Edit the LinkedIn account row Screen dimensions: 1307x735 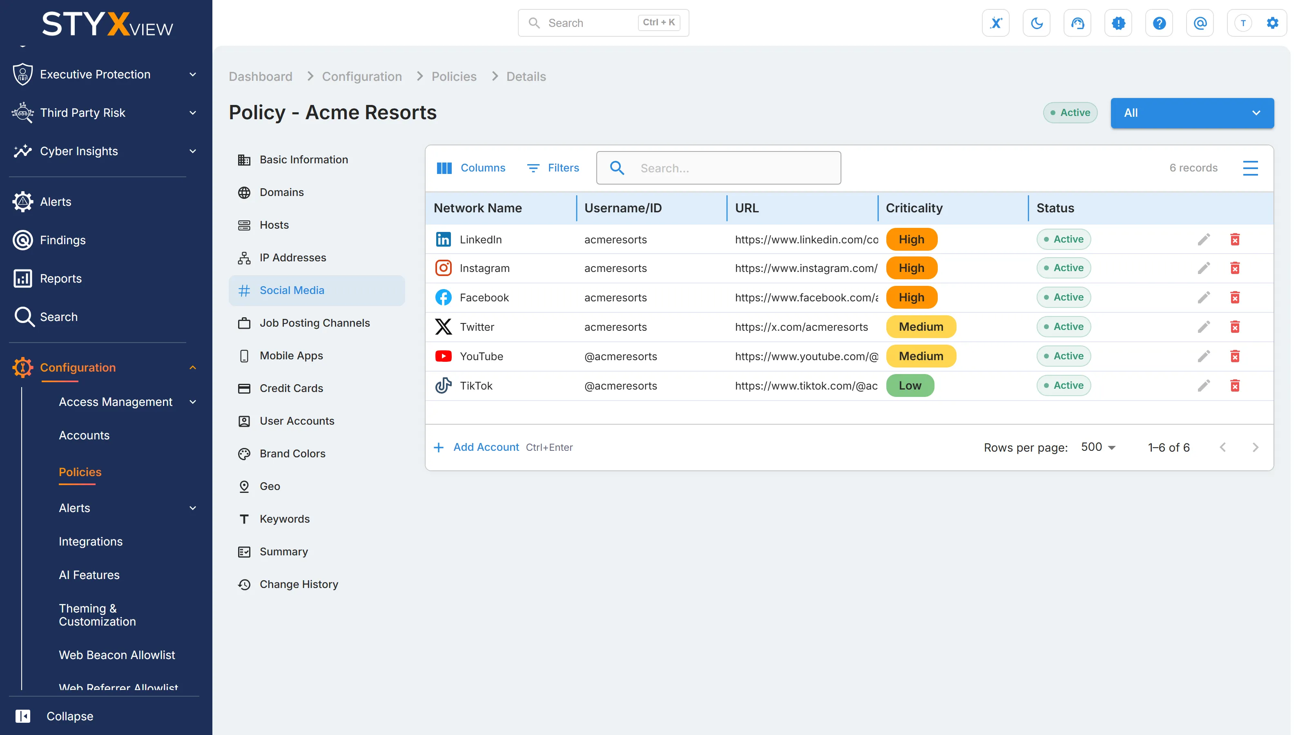coord(1204,239)
